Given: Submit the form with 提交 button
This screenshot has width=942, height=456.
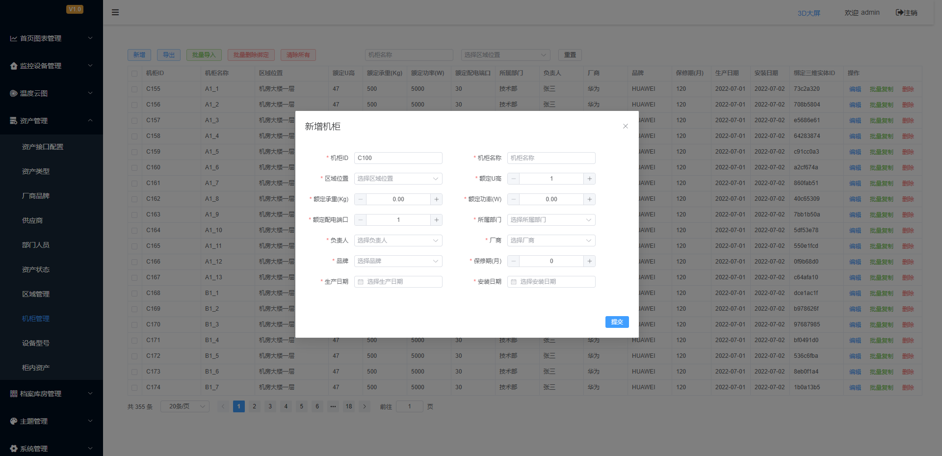Looking at the screenshot, I should point(617,322).
